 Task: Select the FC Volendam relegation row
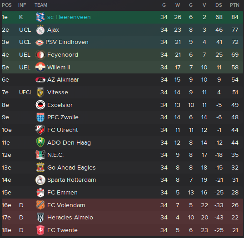click(122, 205)
